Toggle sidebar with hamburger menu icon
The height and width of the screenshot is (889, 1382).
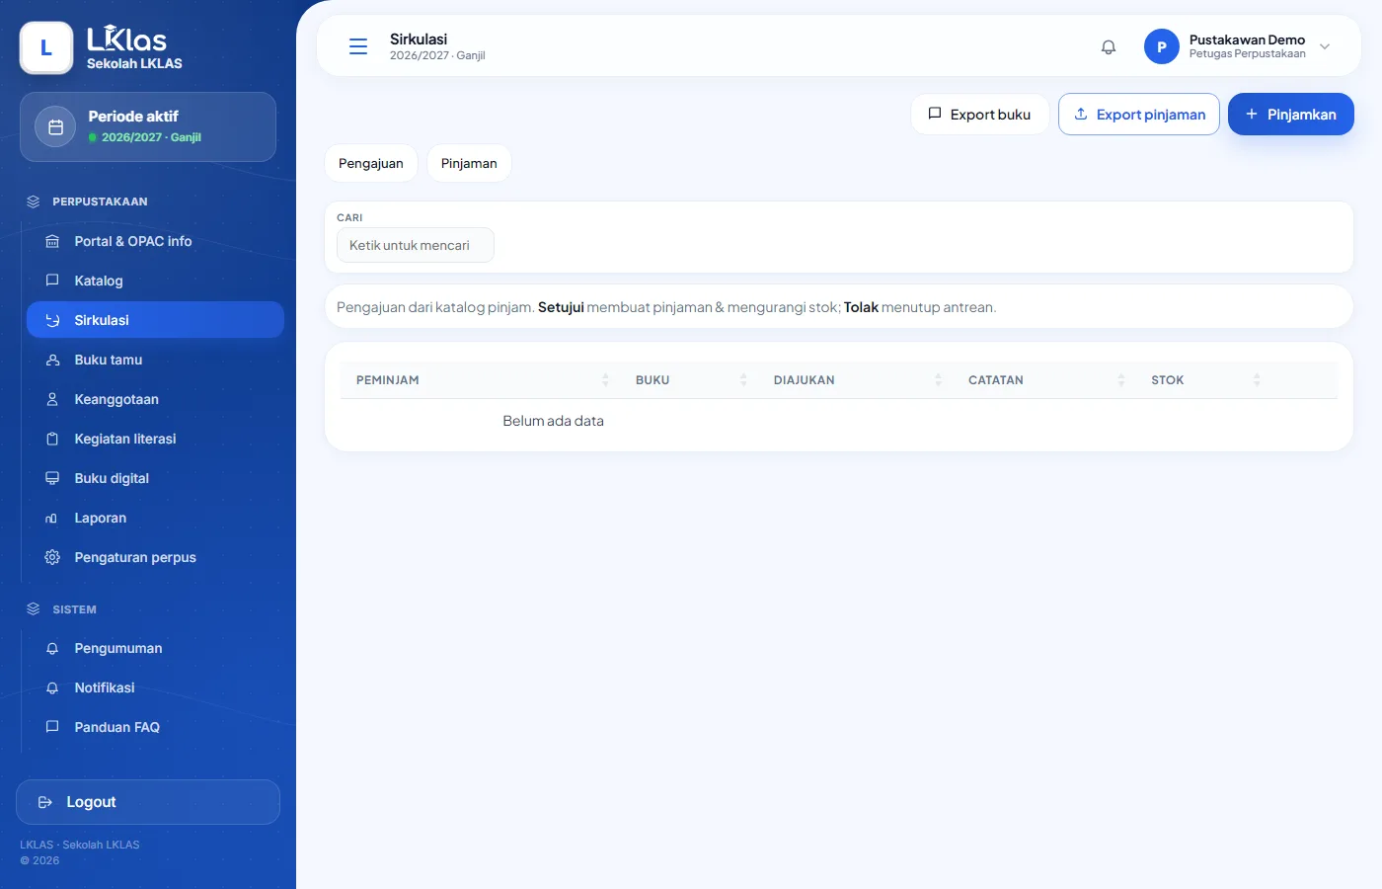click(x=358, y=46)
